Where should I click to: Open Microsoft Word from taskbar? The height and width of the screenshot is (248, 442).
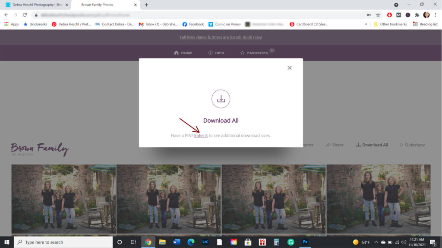tap(177, 242)
